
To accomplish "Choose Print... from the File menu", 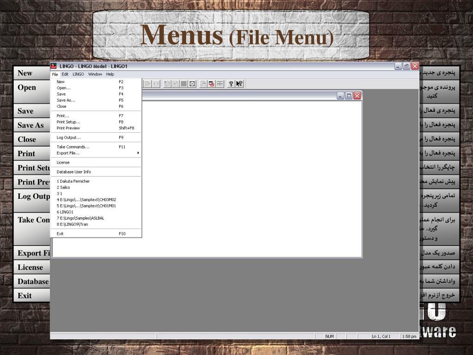I will tap(96, 116).
